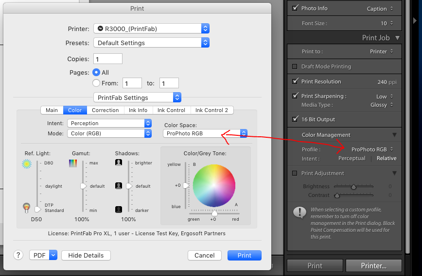
Task: Click the Hide Details button
Action: (86, 255)
